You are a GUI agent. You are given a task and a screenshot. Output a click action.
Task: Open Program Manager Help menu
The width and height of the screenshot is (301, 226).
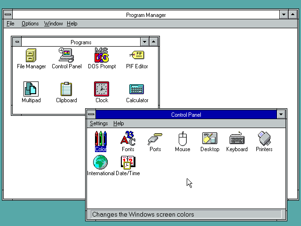[72, 24]
